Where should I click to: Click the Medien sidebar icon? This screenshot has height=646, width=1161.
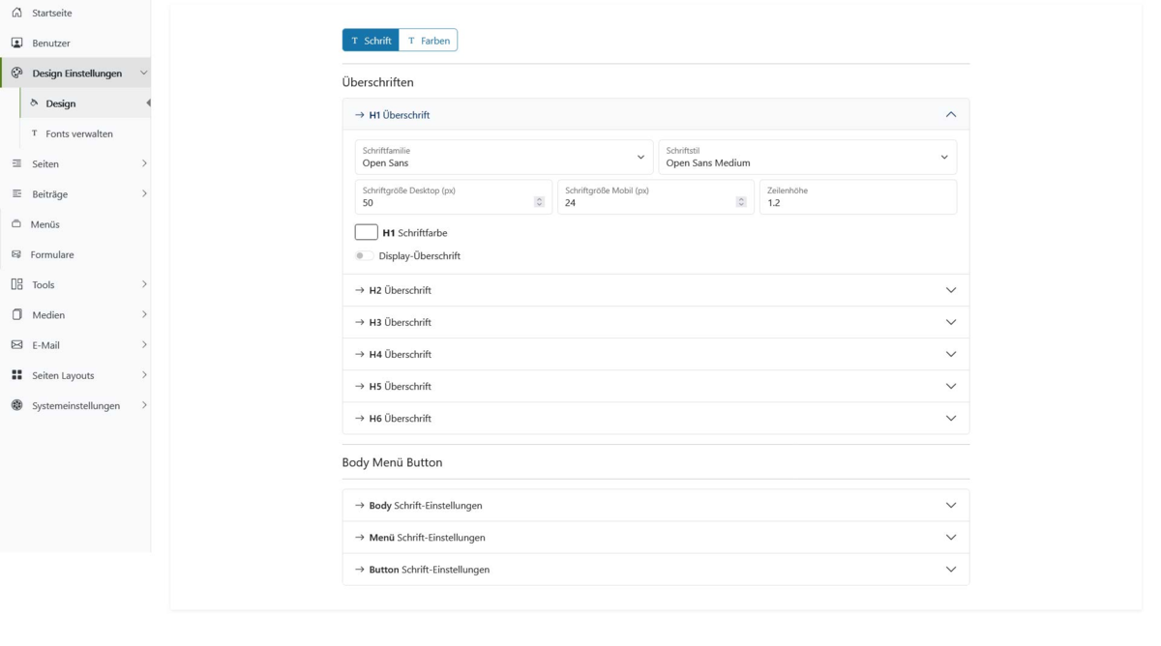tap(16, 314)
